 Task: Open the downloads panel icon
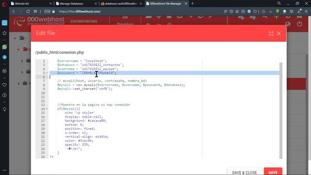pyautogui.click(x=299, y=12)
